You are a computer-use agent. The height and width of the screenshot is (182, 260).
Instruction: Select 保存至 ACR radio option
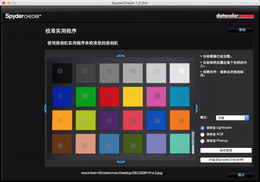202,134
